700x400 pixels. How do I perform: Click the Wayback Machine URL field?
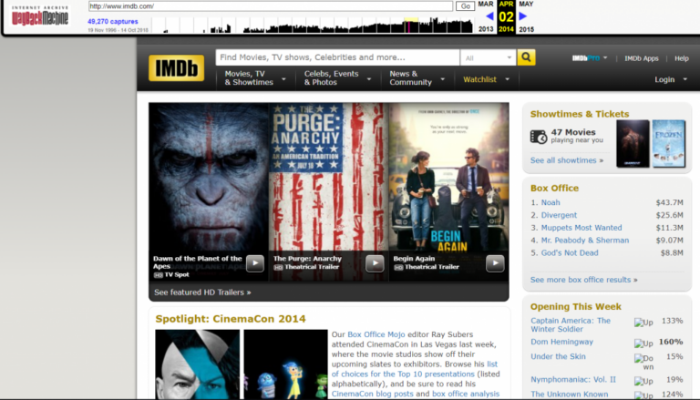click(271, 6)
